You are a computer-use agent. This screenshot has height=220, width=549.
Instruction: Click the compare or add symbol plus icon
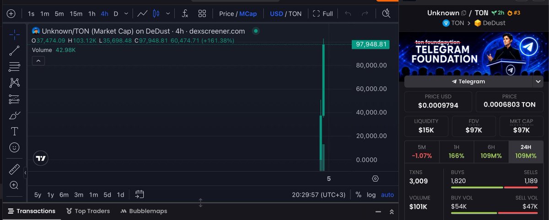(11, 14)
